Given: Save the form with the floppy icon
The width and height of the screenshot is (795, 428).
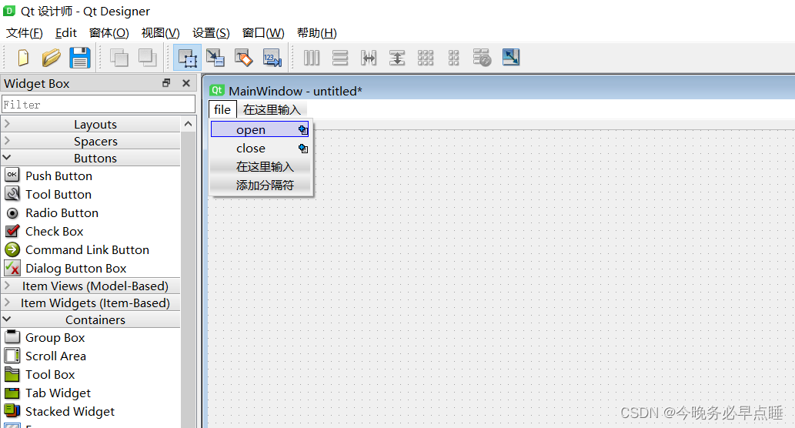Looking at the screenshot, I should click(x=79, y=58).
